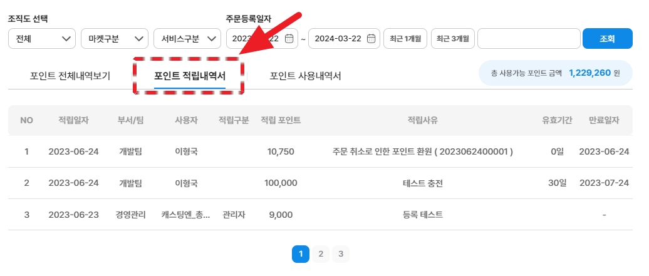The image size is (649, 276).
Task: Click the end date field 2024-03-22
Action: pyautogui.click(x=338, y=39)
